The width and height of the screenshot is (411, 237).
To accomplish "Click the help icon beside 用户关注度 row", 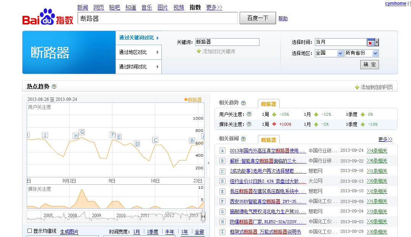I will 249,114.
